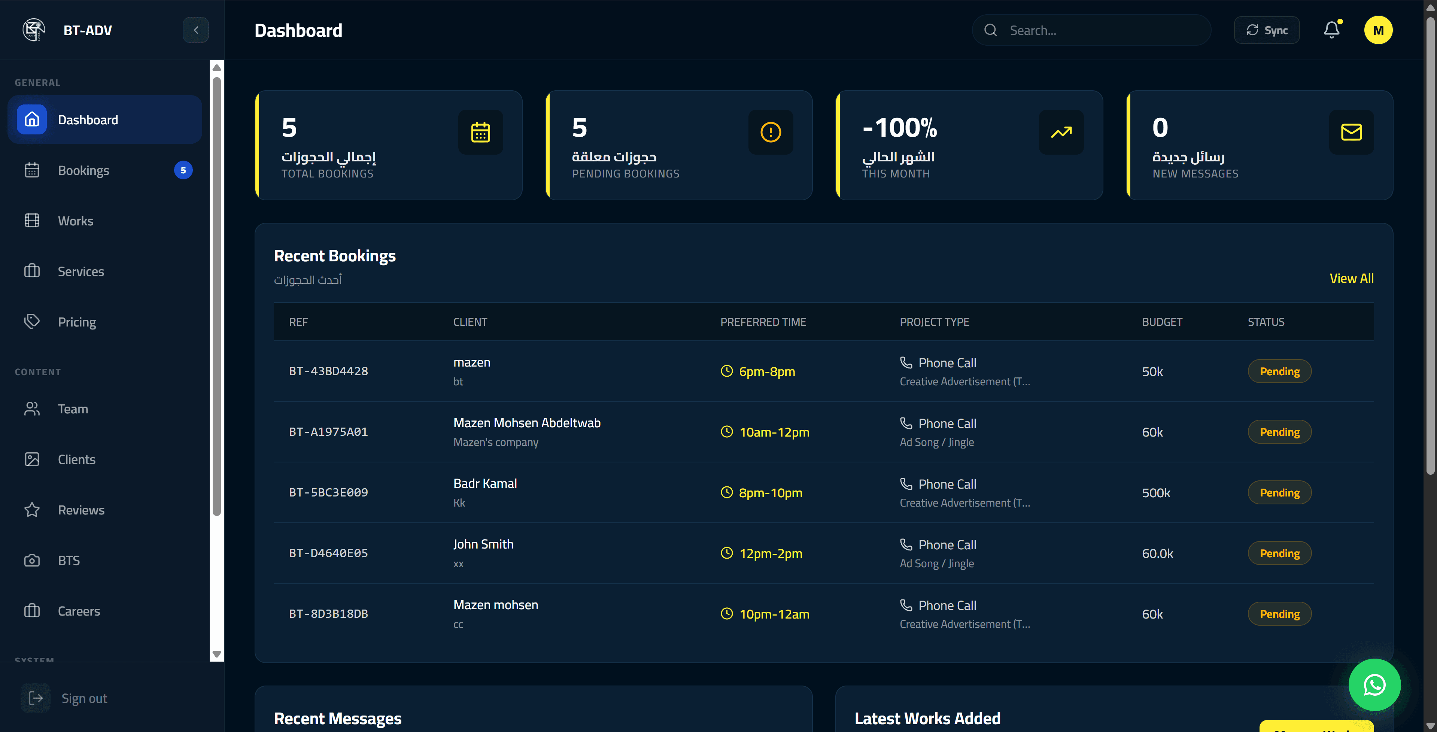The height and width of the screenshot is (732, 1437).
Task: Navigate to Clients
Action: (x=105, y=459)
